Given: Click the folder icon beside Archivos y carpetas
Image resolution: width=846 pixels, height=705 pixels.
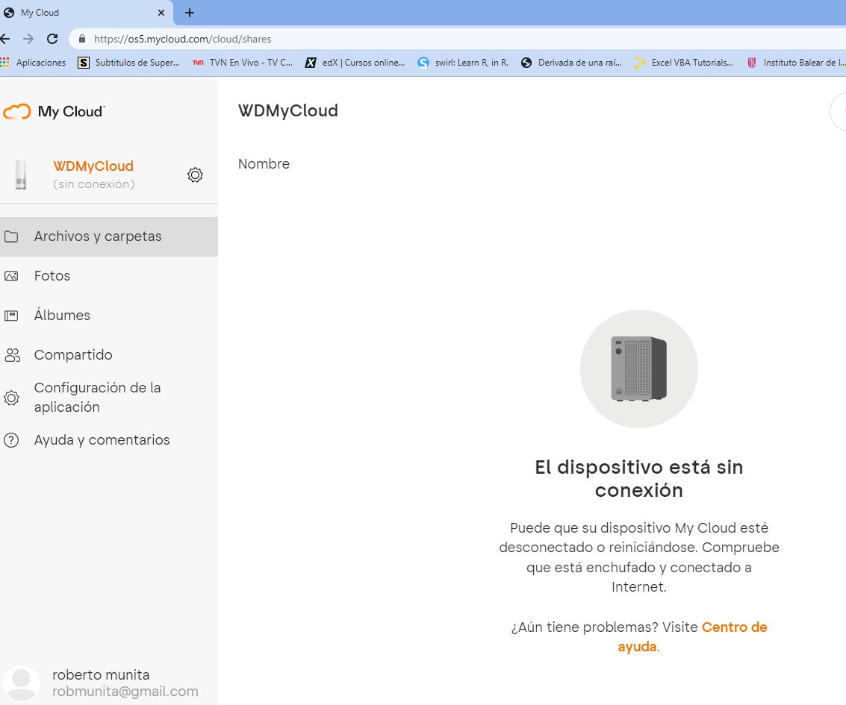Looking at the screenshot, I should (x=11, y=236).
